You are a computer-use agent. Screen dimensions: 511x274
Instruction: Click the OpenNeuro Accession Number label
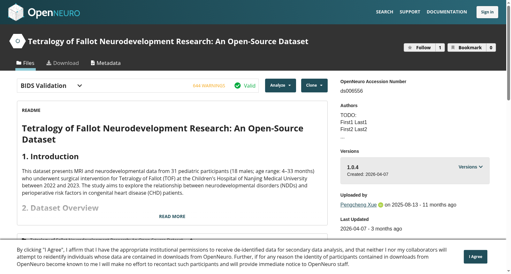pyautogui.click(x=373, y=82)
